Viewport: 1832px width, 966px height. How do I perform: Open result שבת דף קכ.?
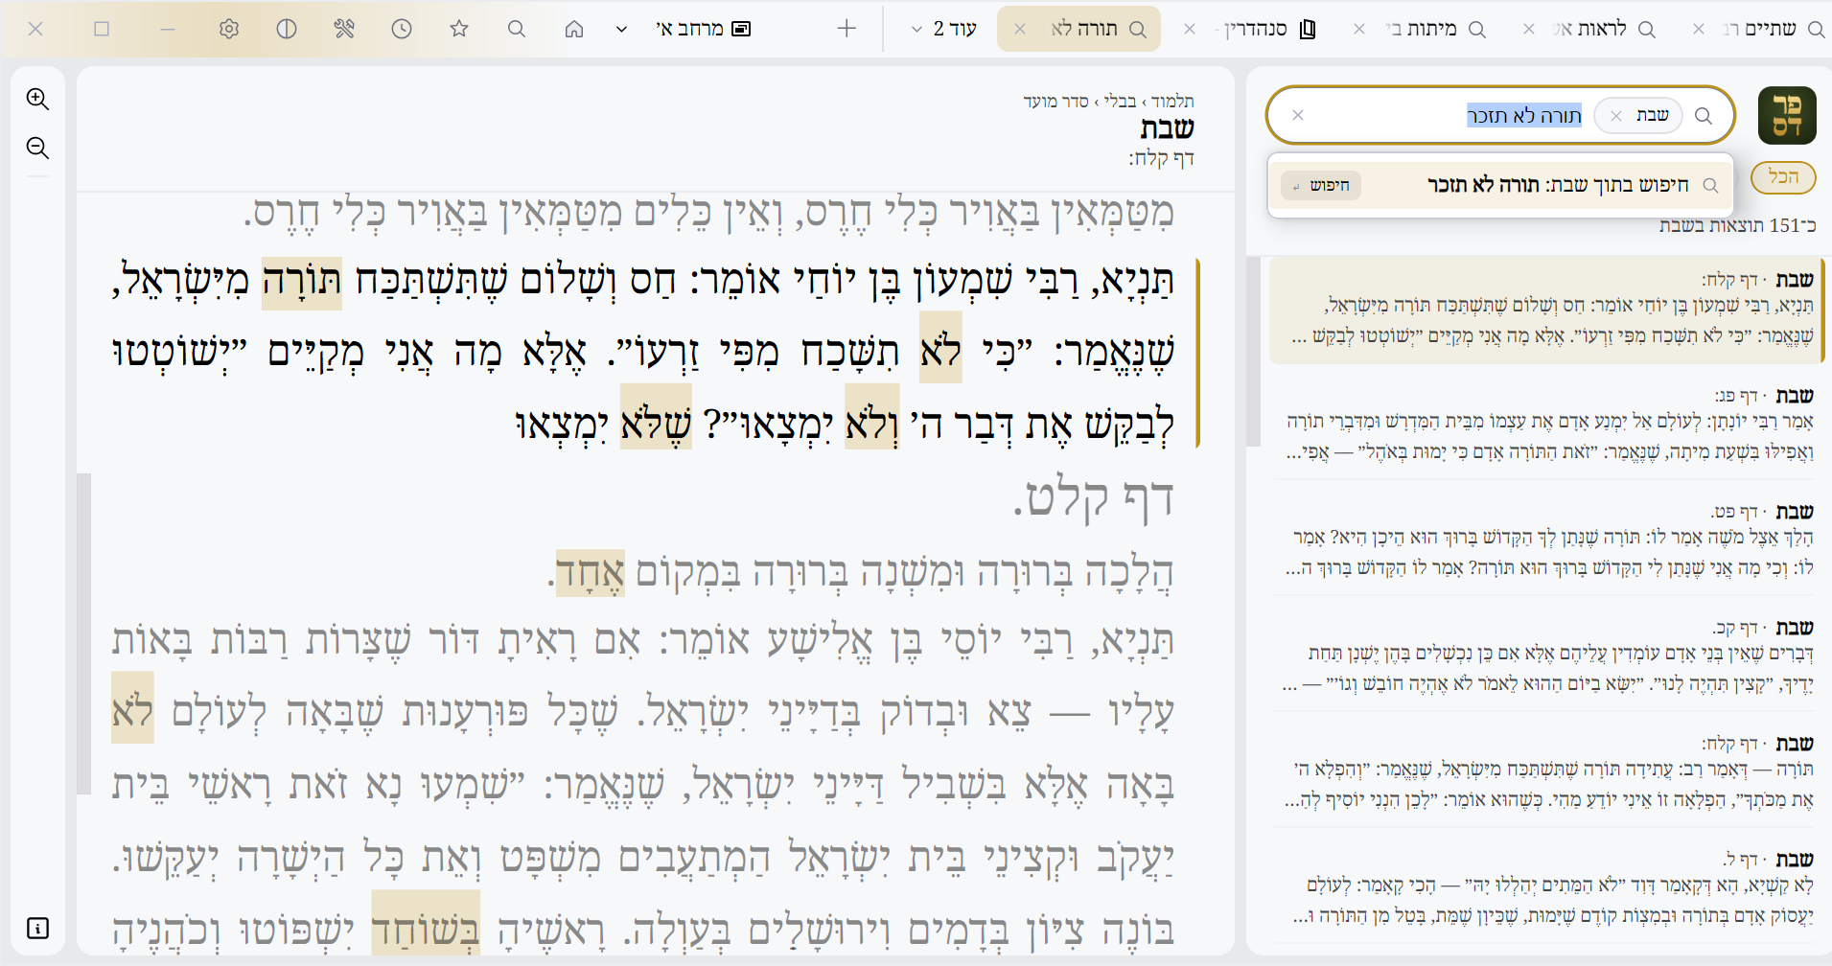click(1545, 655)
